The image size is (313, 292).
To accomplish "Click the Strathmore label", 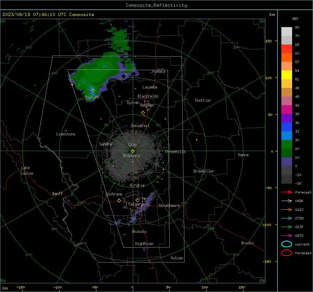I will tap(169, 206).
